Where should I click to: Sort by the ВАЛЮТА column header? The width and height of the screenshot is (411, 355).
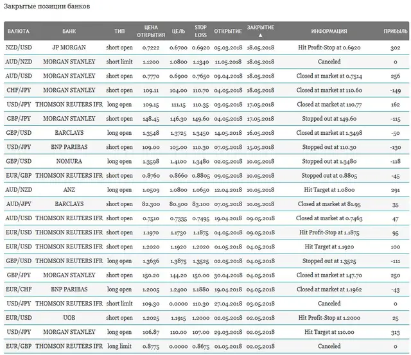[x=19, y=31]
